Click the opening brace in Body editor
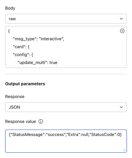This screenshot has width=132, height=158. pyautogui.click(x=9, y=31)
